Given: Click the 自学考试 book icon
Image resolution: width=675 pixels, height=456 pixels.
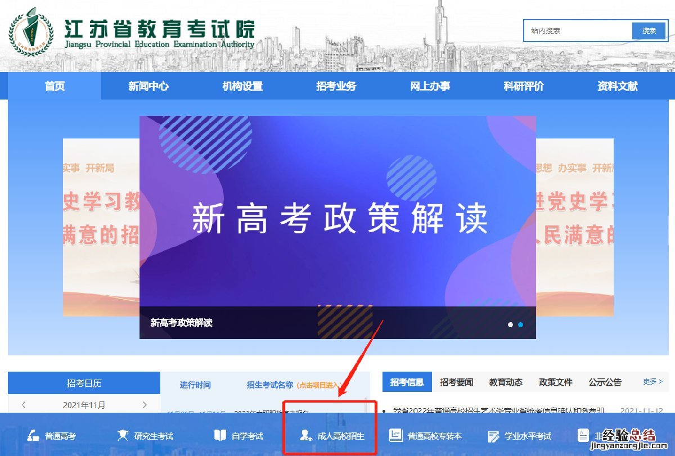Looking at the screenshot, I should (220, 435).
